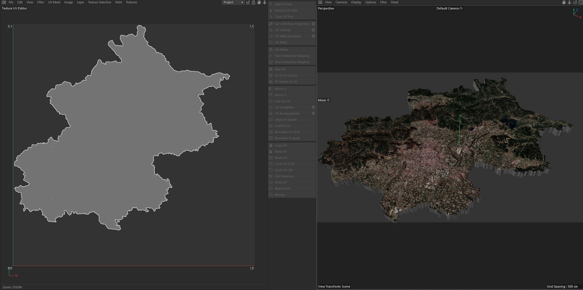Toggle viewport maximize layout icon
583x290 pixels.
[580, 2]
